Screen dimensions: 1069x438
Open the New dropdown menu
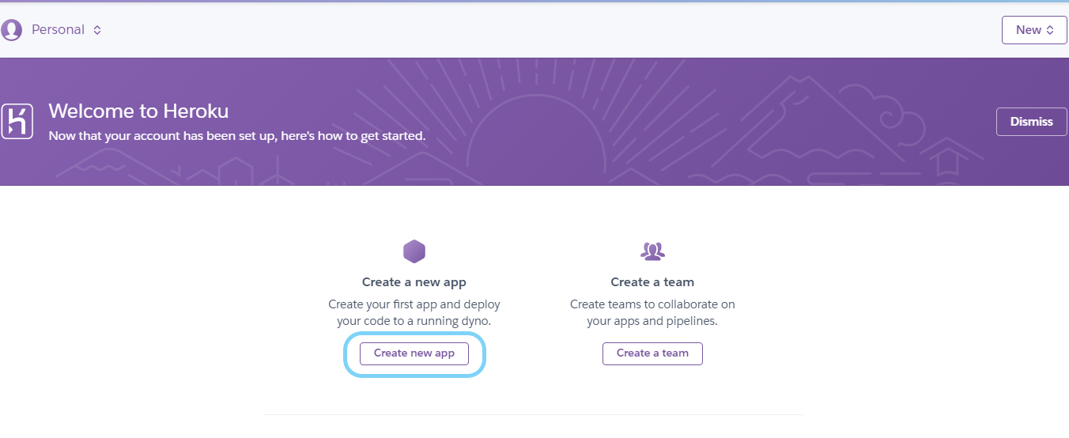pos(1033,30)
